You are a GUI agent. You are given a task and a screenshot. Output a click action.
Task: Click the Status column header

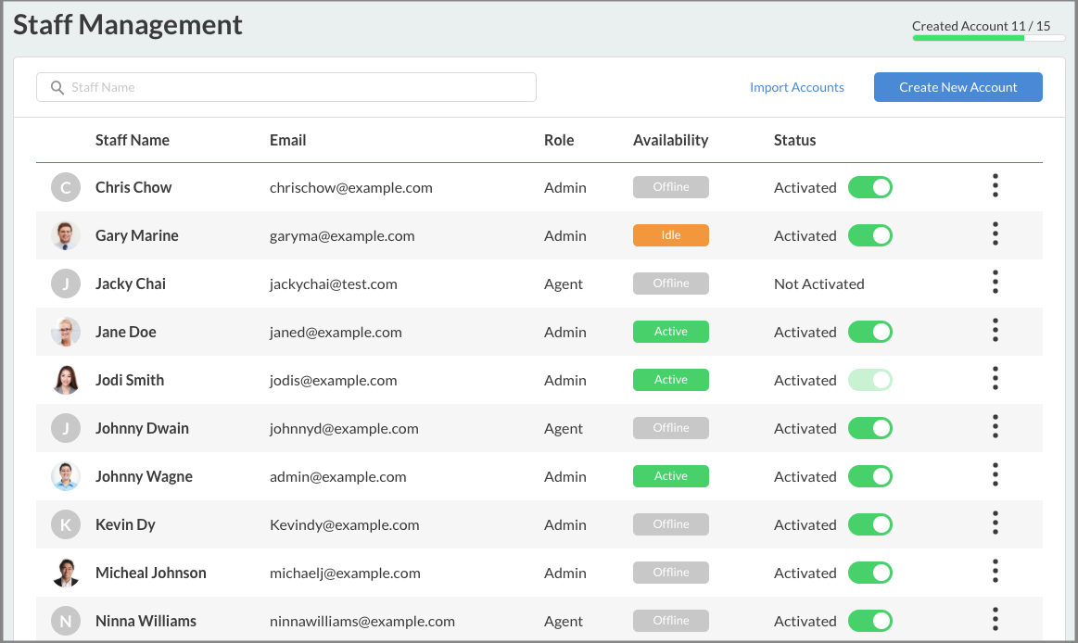[794, 140]
